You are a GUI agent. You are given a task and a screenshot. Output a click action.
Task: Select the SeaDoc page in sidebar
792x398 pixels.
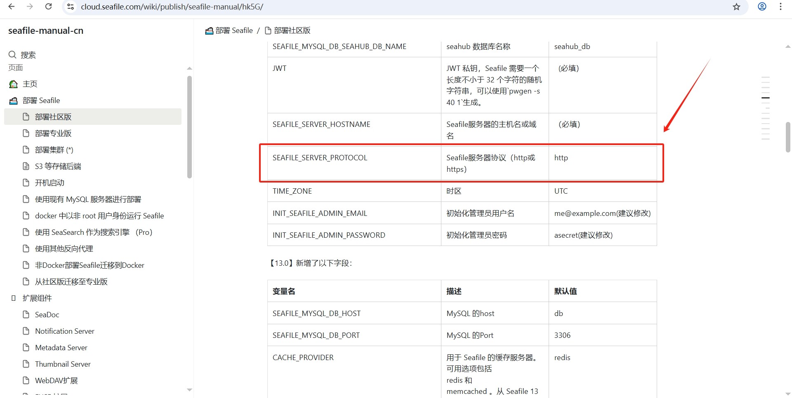point(47,315)
